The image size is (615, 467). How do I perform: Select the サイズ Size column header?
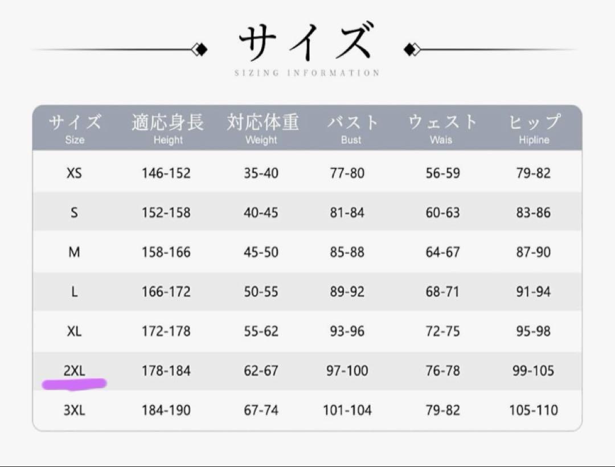(75, 129)
